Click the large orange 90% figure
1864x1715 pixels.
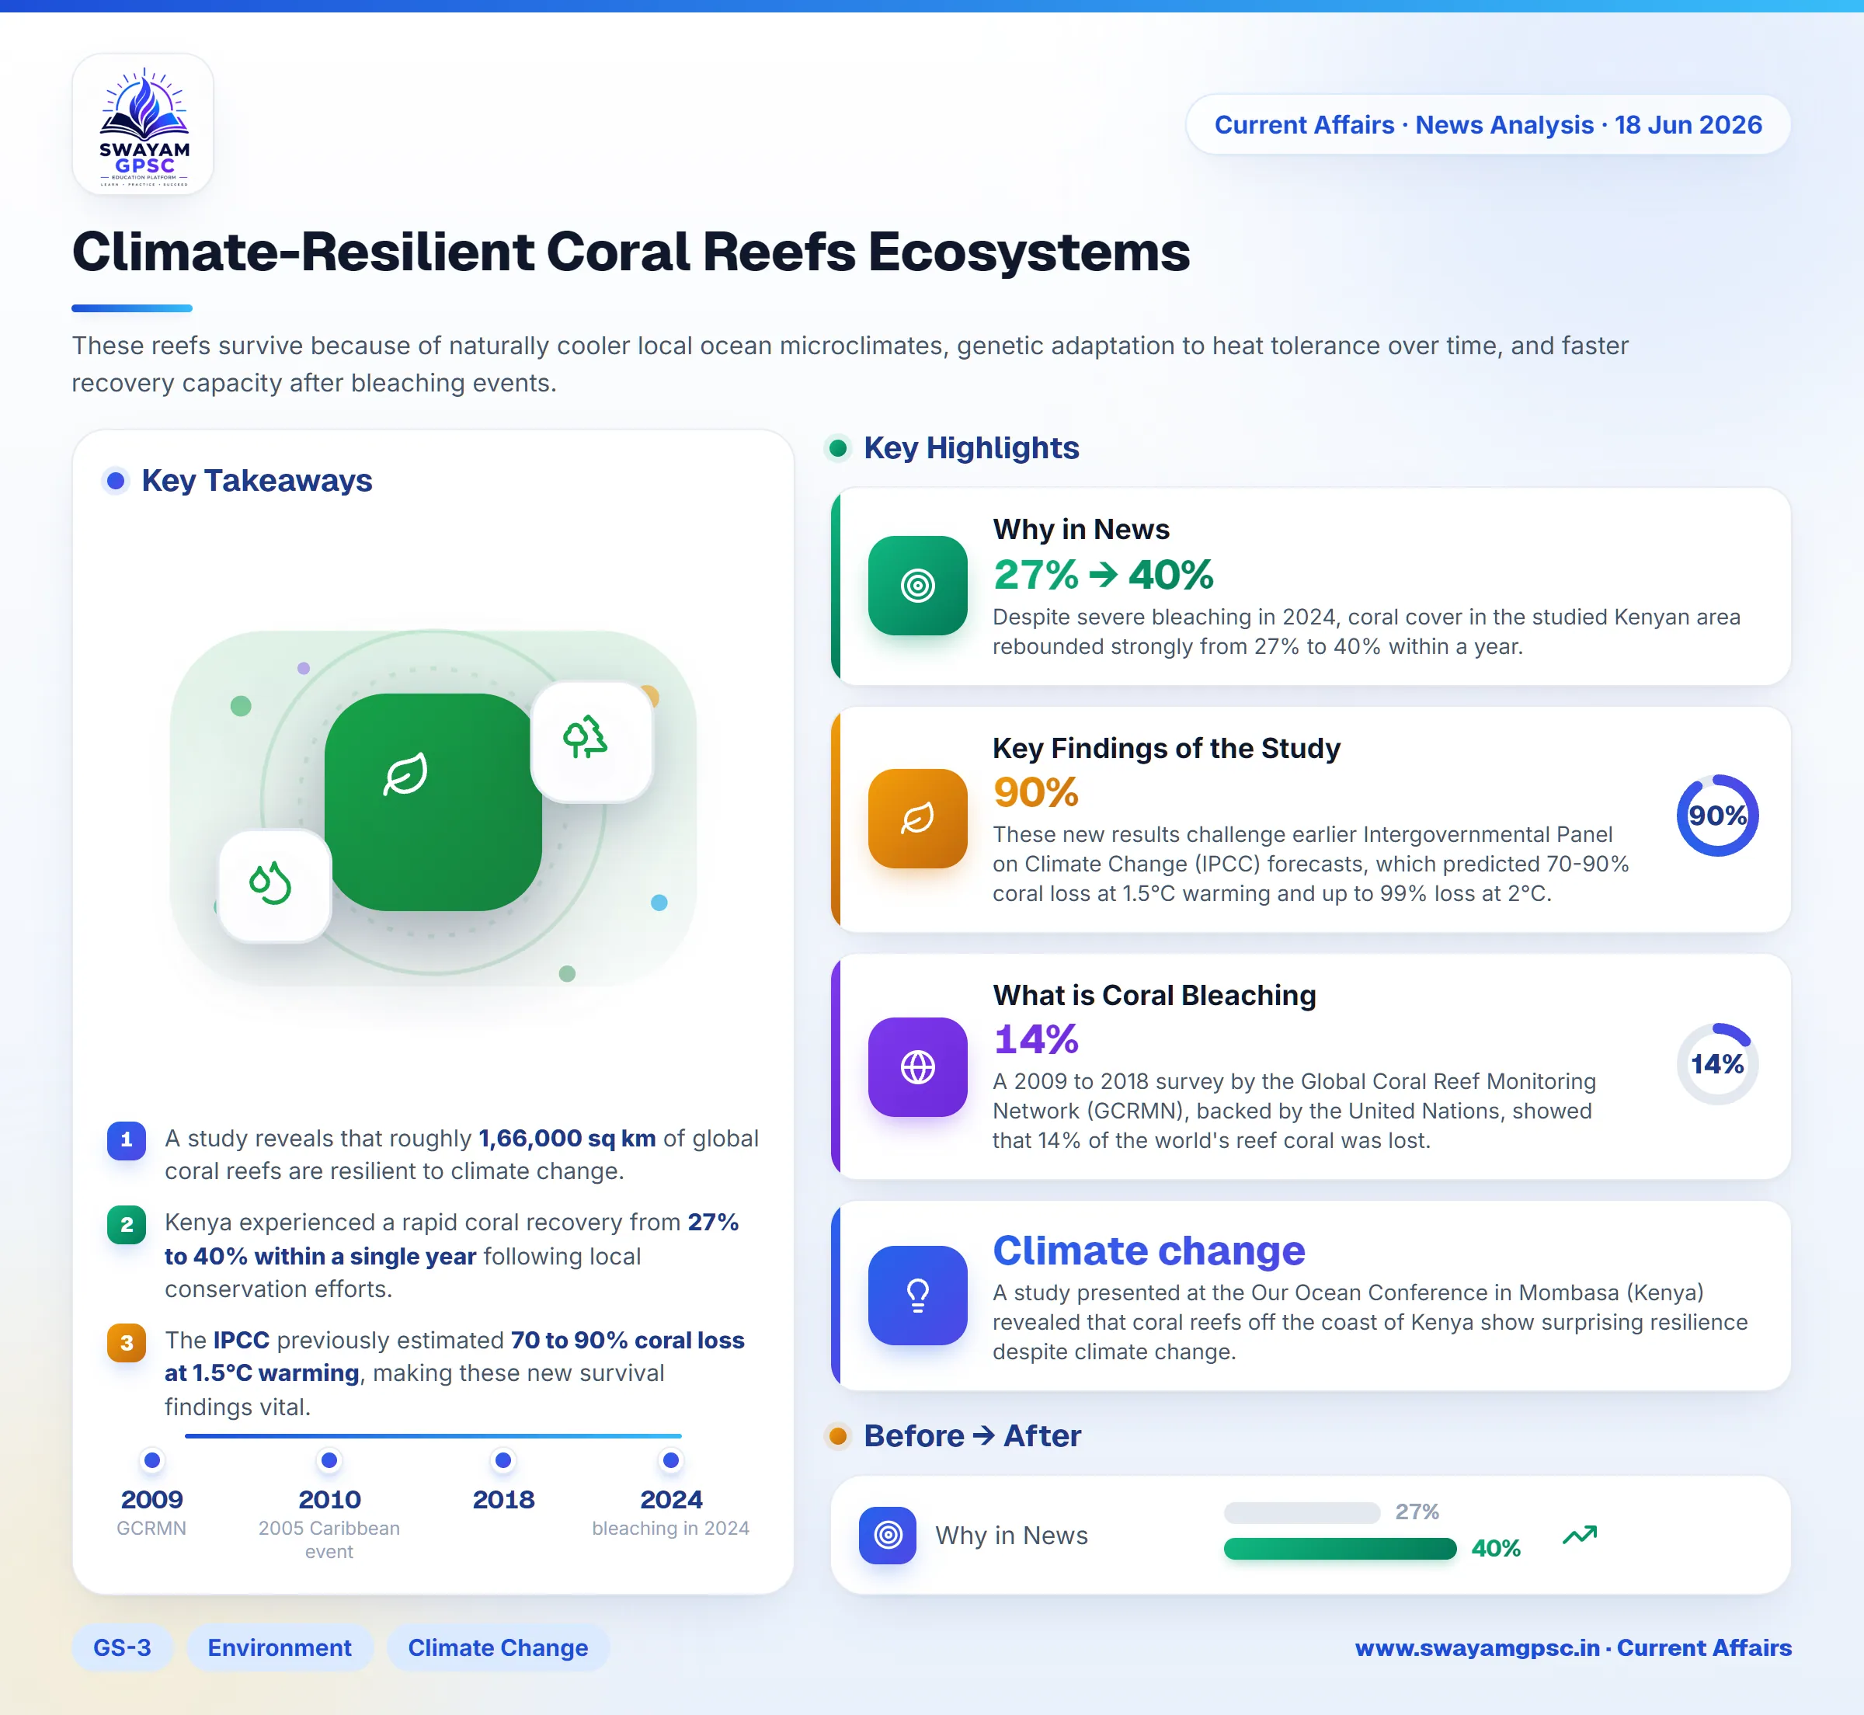(1035, 792)
